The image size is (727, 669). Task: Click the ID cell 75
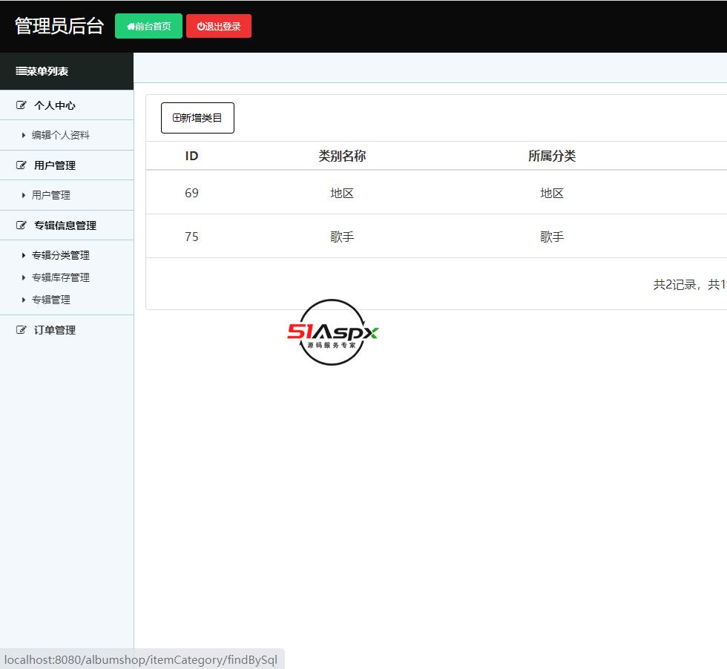tap(191, 237)
